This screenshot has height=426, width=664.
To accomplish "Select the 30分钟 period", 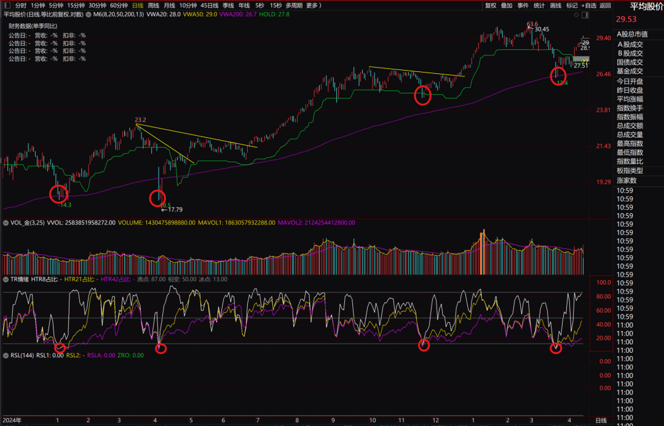I will pyautogui.click(x=97, y=6).
